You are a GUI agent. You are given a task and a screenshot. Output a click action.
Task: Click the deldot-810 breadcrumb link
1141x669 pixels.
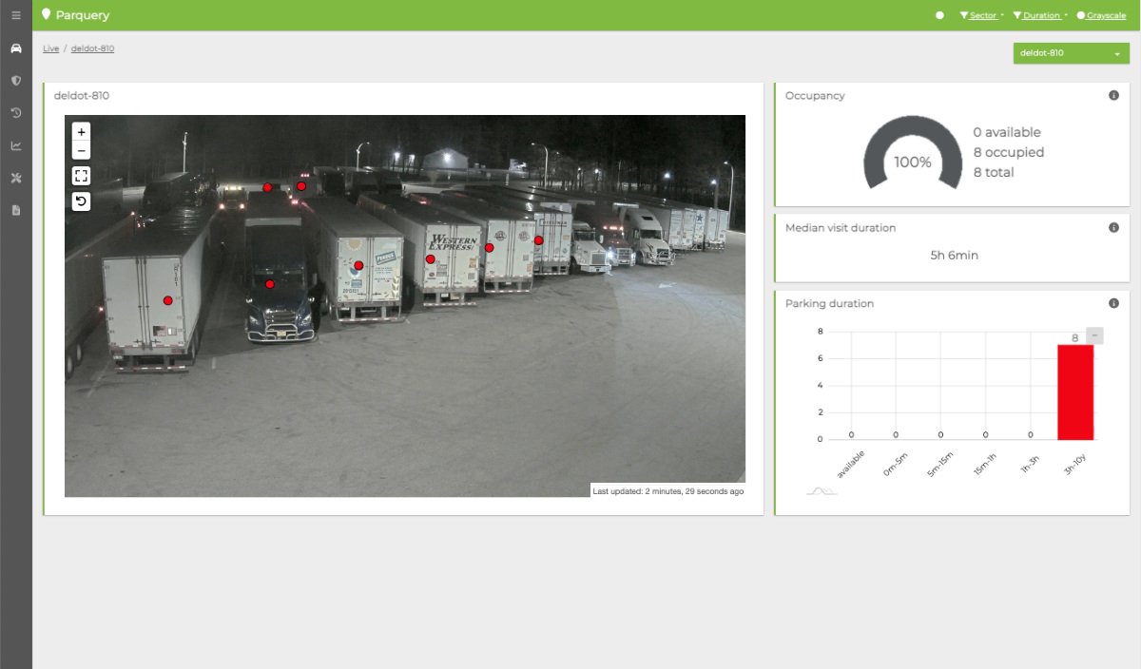[x=92, y=48]
